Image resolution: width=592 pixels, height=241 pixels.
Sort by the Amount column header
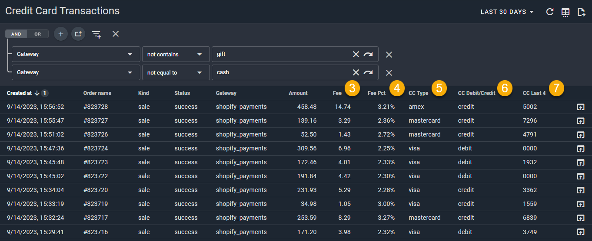[298, 93]
